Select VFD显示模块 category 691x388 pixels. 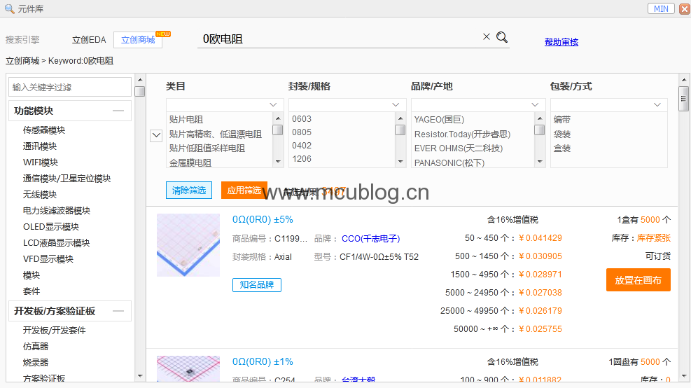click(48, 259)
